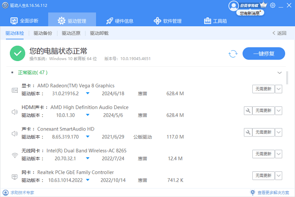
Task: Click the Realtek network card icon
Action: pos(15,177)
